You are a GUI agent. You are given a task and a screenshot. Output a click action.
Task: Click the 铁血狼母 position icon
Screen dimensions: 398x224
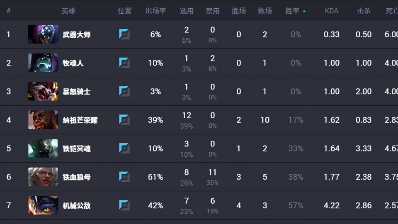(124, 177)
